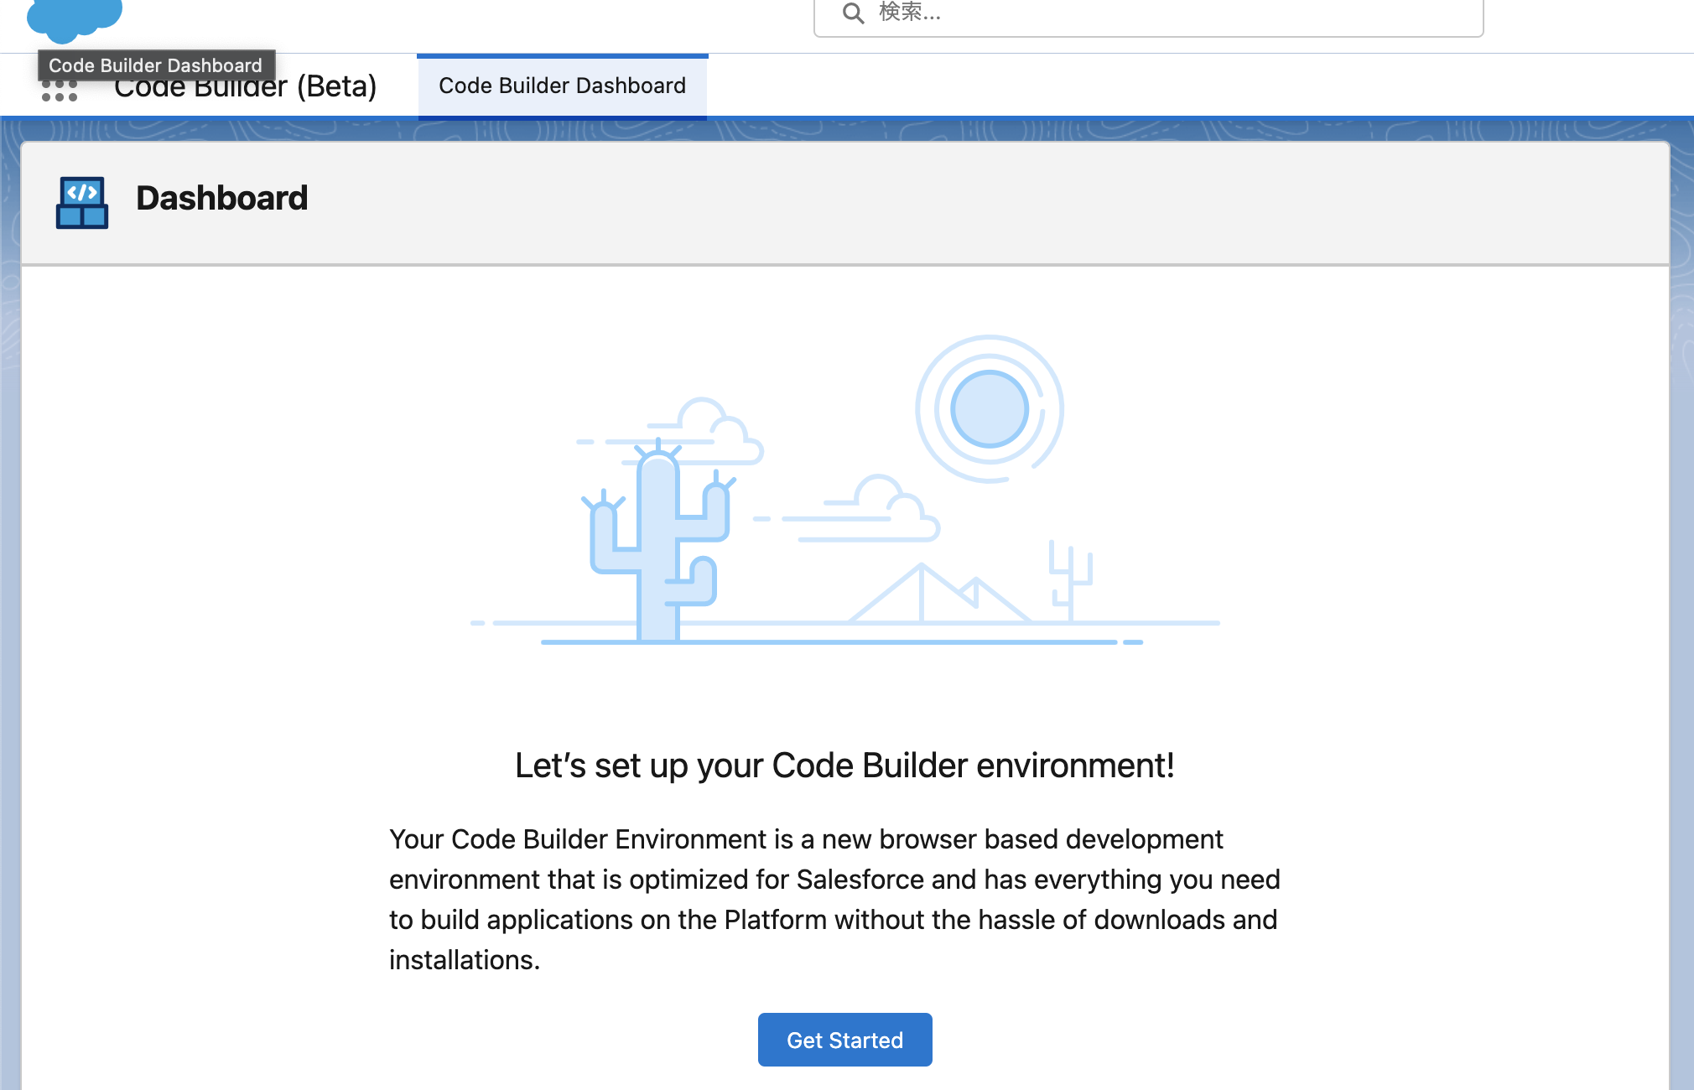1694x1090 pixels.
Task: Select the cactus desert illustration
Action: click(658, 545)
